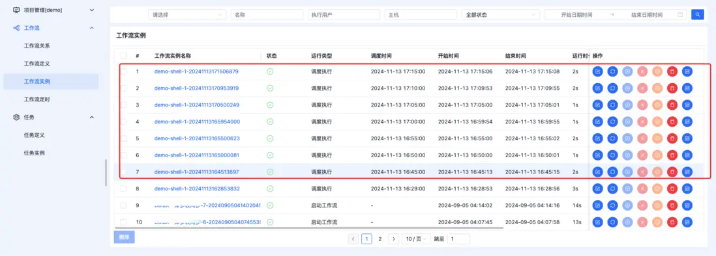
Task: Open 工作流定义 in sidebar
Action: click(x=37, y=64)
